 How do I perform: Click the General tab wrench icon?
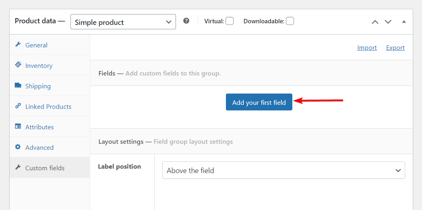tap(18, 45)
